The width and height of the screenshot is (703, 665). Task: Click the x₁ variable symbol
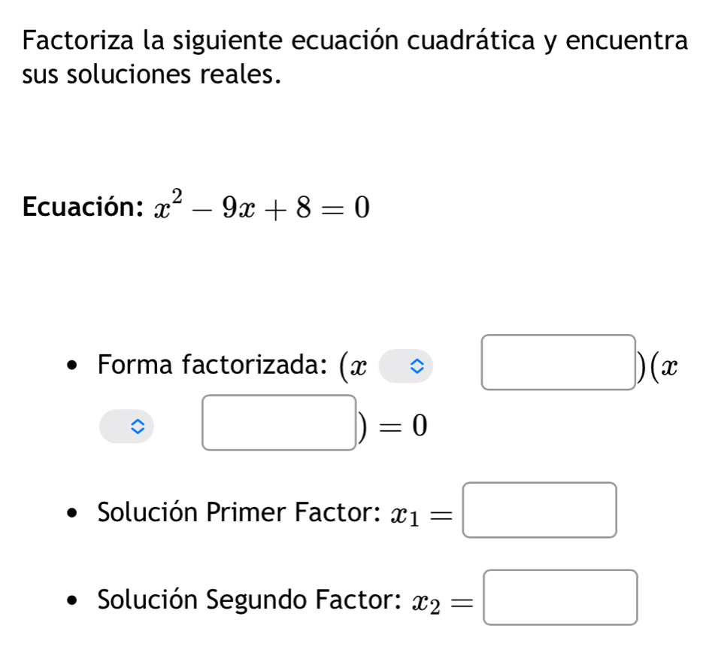(x=405, y=515)
